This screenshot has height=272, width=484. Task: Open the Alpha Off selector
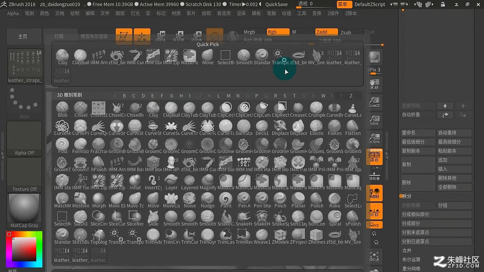[24, 139]
